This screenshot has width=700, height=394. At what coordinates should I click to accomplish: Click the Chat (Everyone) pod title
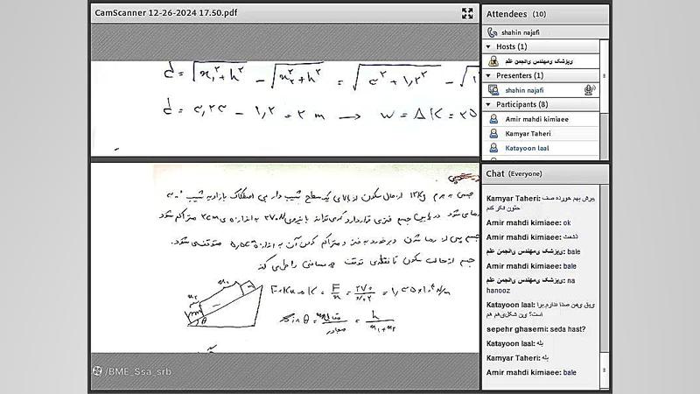(x=514, y=173)
